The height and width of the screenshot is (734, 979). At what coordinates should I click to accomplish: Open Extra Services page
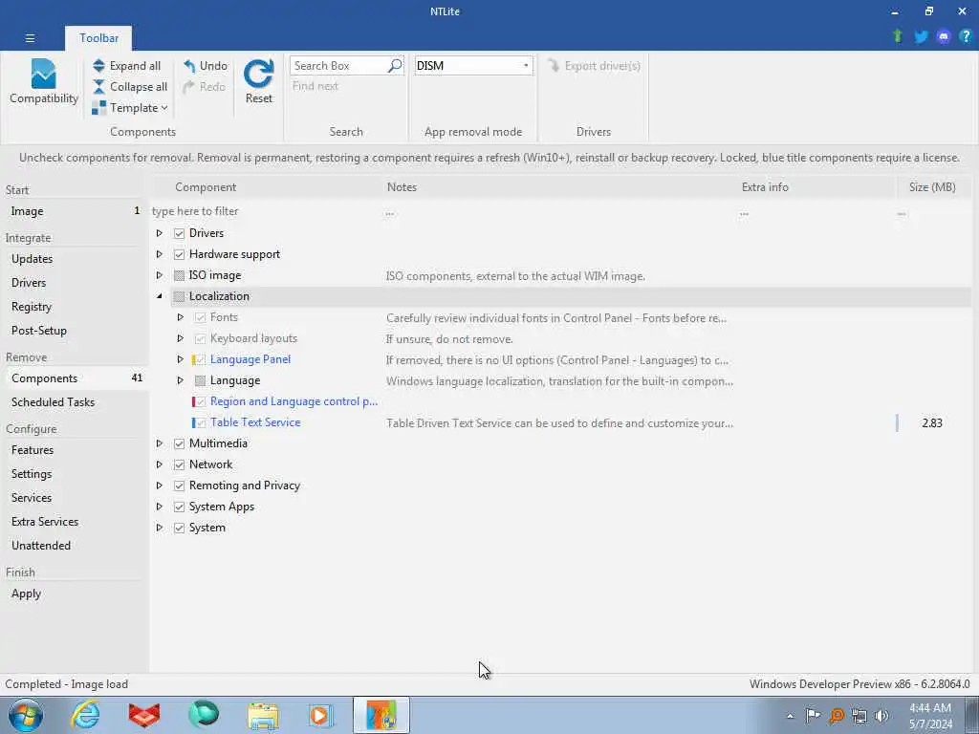tap(74, 521)
